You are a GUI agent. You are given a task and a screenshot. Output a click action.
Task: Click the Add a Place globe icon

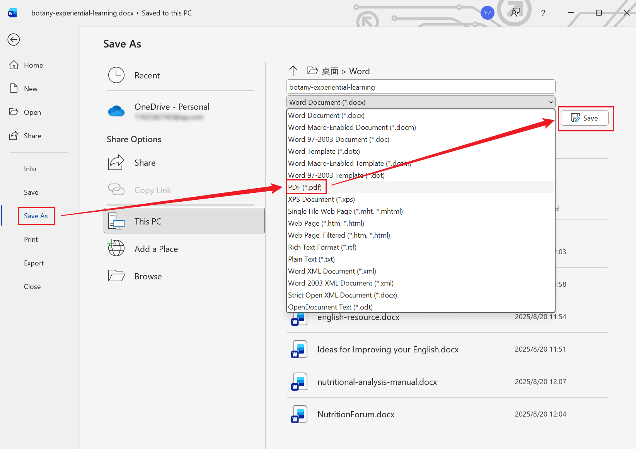tap(116, 248)
